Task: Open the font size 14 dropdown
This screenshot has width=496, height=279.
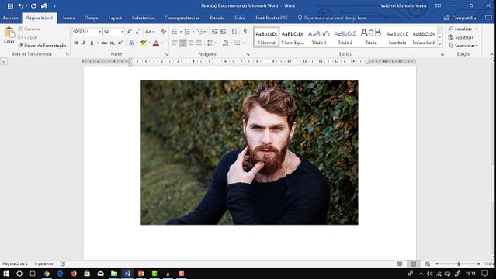Action: tap(122, 32)
